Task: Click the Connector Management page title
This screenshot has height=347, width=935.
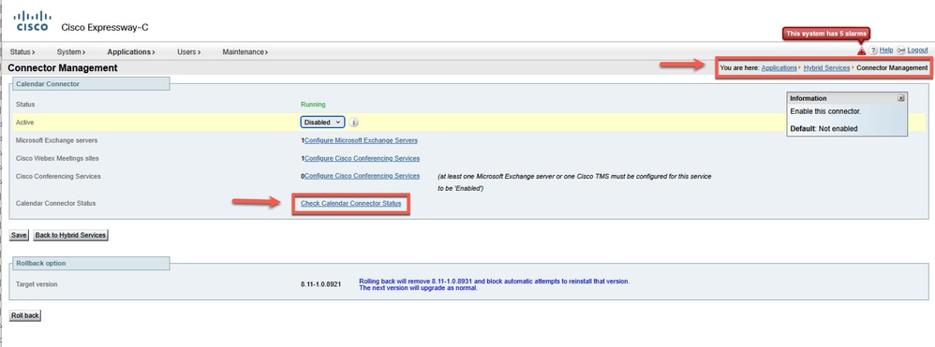Action: pyautogui.click(x=63, y=68)
